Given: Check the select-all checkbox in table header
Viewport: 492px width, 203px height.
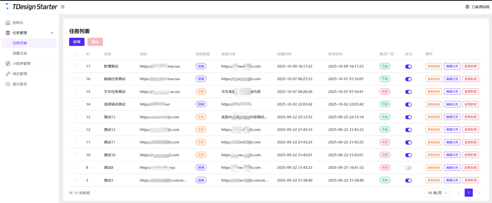Looking at the screenshot, I should point(75,54).
